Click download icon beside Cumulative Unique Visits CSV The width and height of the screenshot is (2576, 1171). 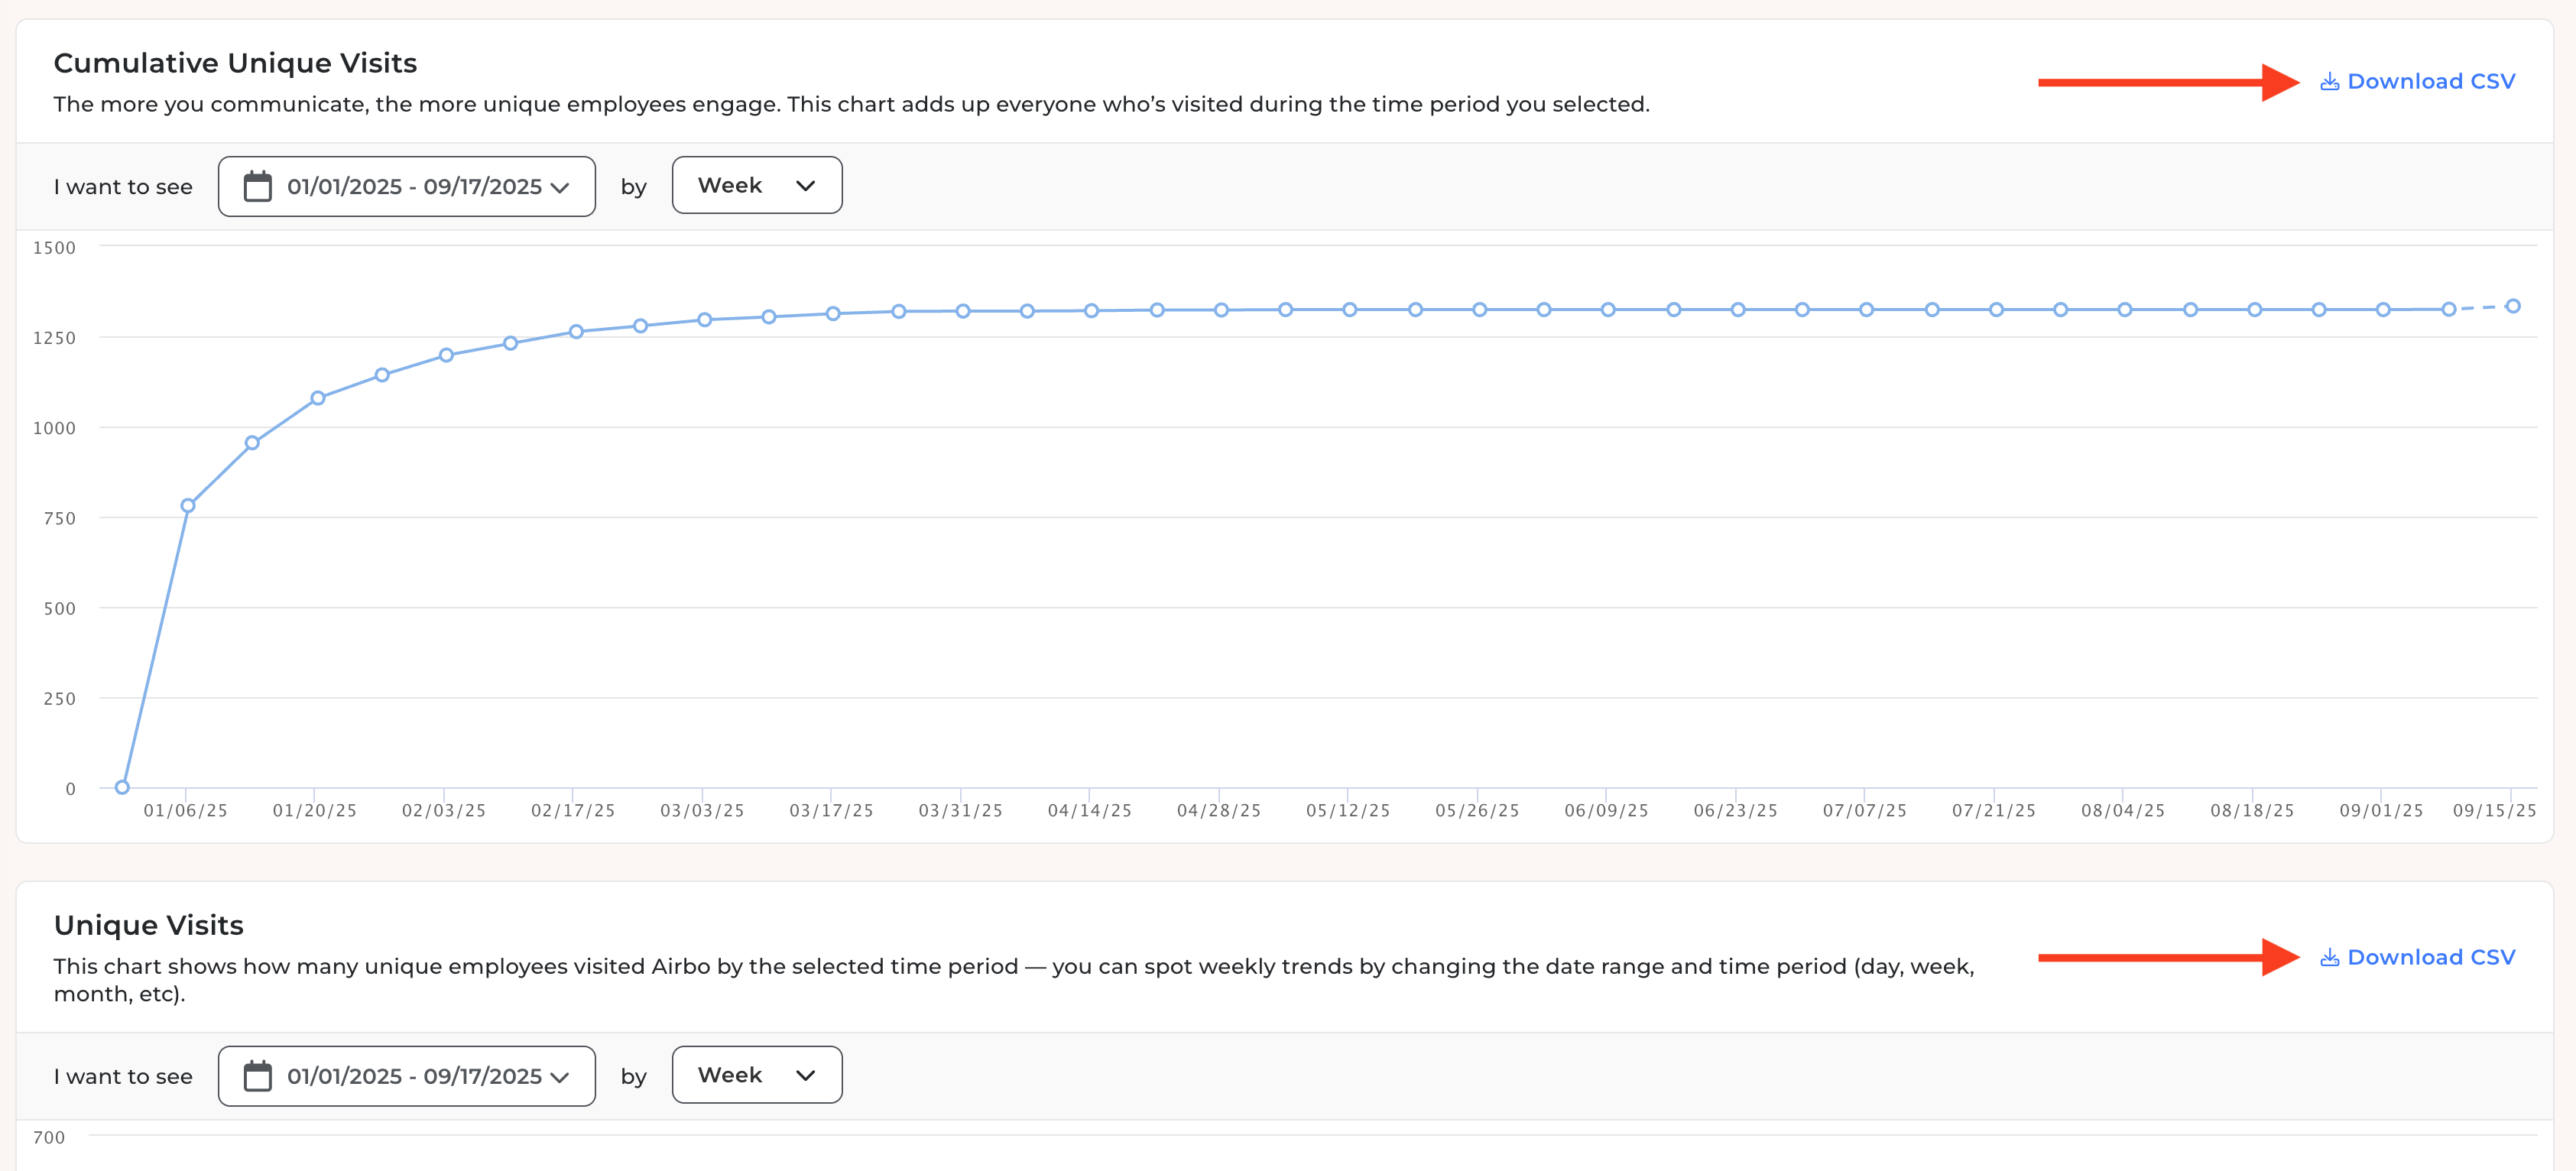pyautogui.click(x=2330, y=81)
